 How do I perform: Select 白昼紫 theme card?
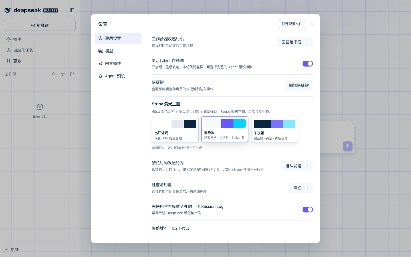(x=225, y=129)
